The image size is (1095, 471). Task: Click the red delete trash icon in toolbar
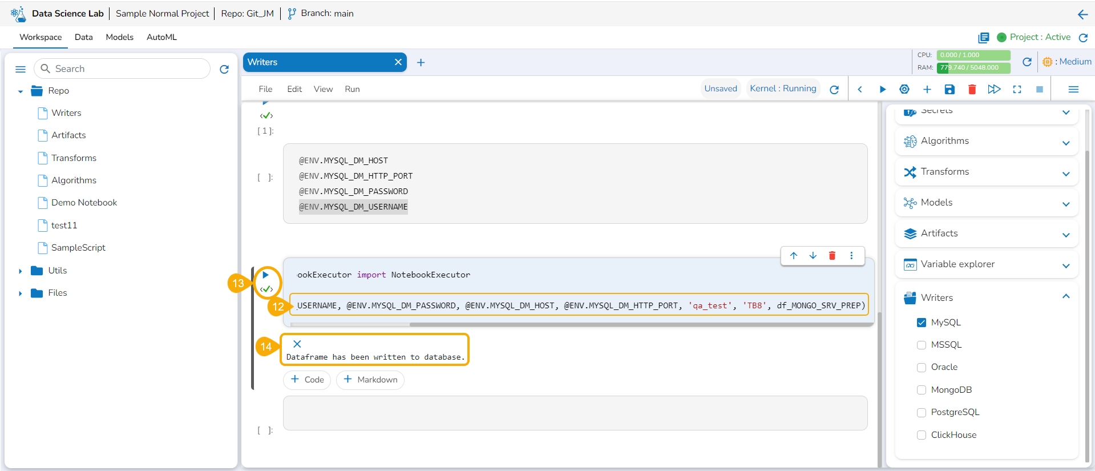972,89
